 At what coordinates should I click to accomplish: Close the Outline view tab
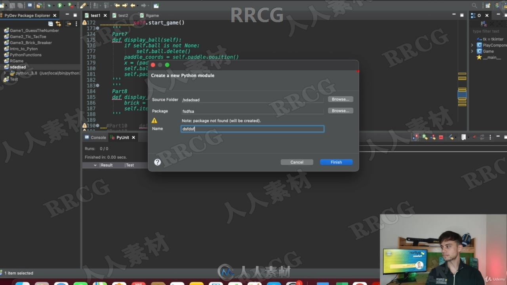point(487,15)
